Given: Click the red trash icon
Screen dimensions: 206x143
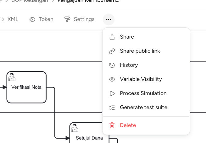Looking at the screenshot, I should pos(112,125).
